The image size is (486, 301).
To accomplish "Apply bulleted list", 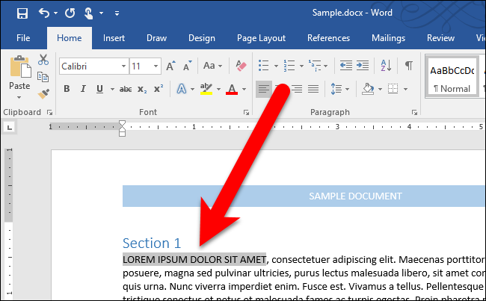I will (x=263, y=66).
